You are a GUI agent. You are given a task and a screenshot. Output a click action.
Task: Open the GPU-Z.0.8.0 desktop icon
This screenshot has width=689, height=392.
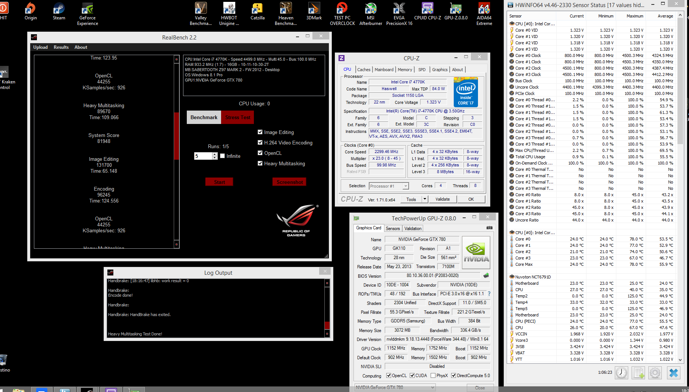click(x=456, y=11)
